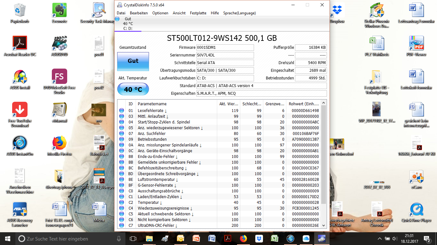The height and width of the screenshot is (245, 437).
Task: Open the Evernote desktop shortcut
Action: tap(60, 13)
